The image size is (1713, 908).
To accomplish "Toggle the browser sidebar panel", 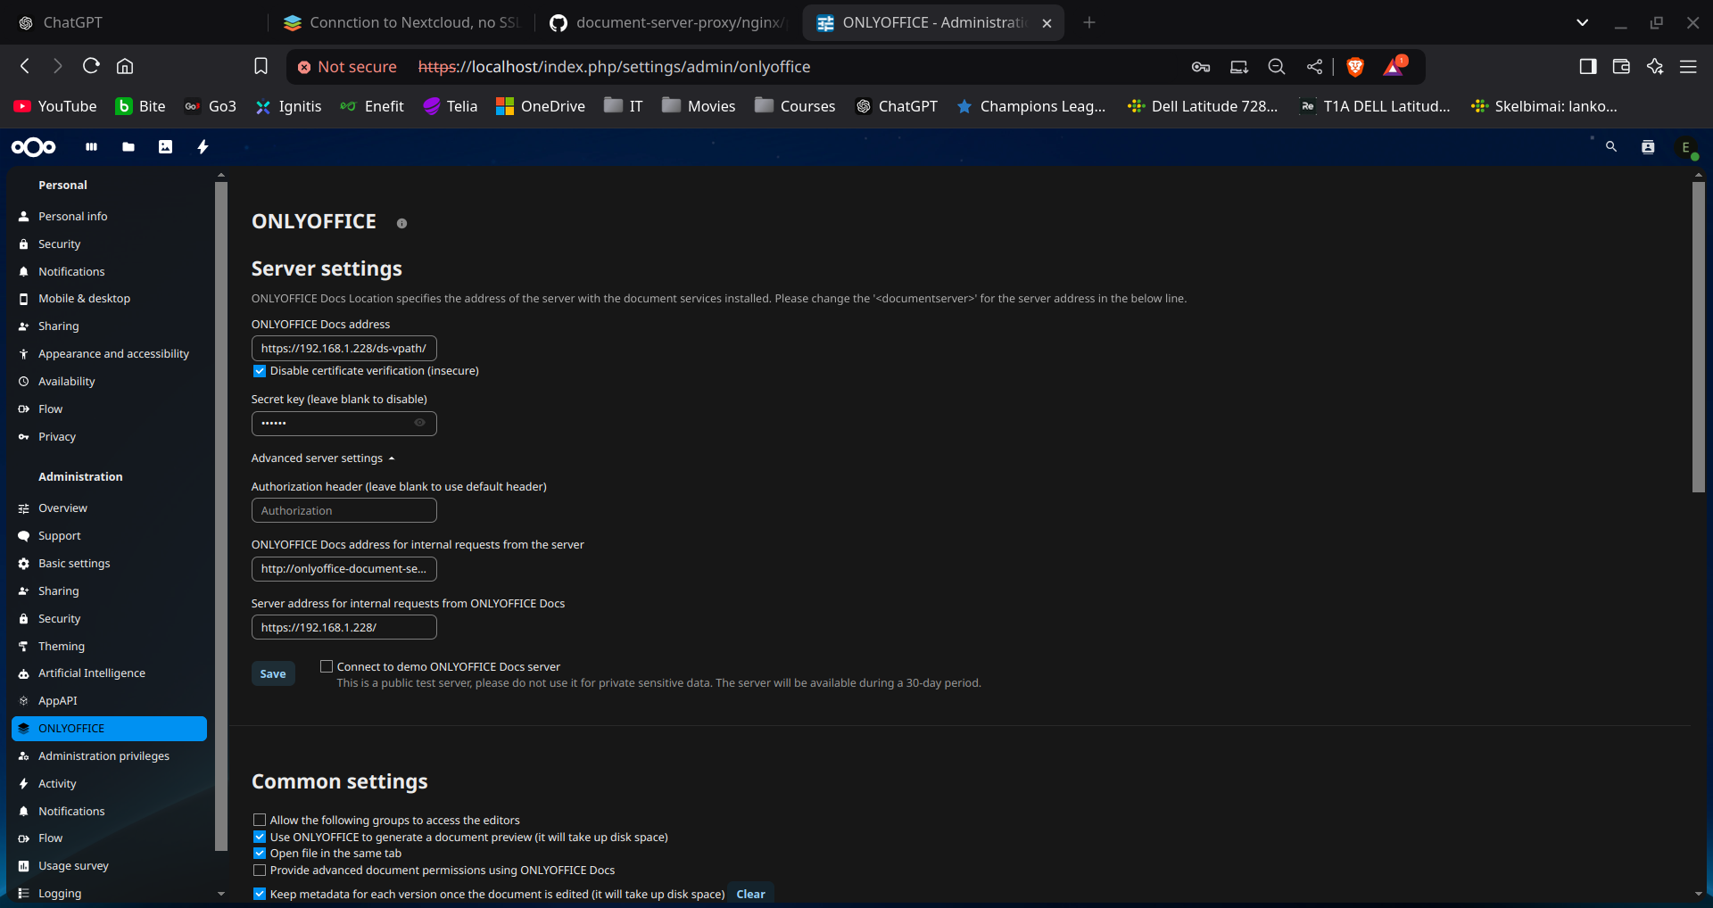I will [x=1588, y=67].
